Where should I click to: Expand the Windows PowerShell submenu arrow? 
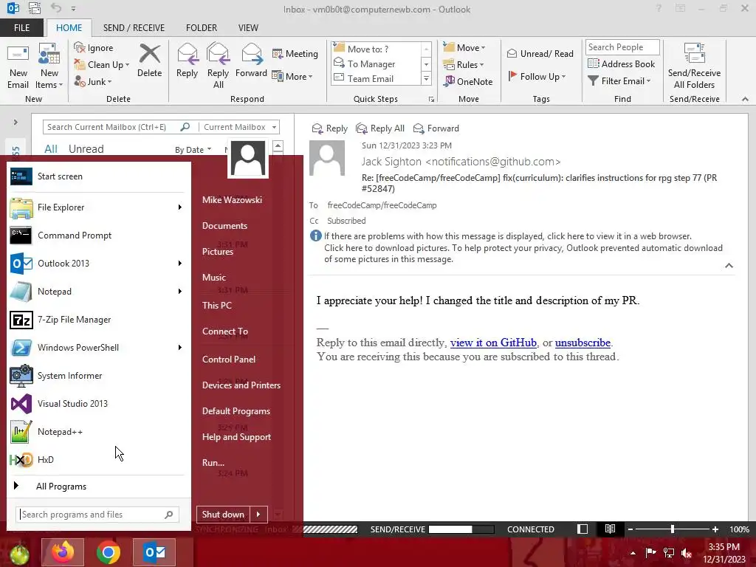180,348
